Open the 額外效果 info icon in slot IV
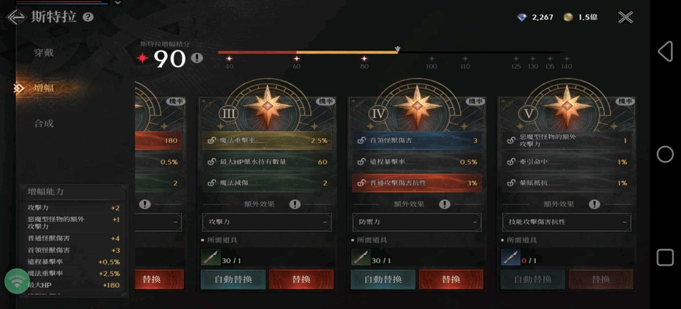This screenshot has width=681, height=309. coord(444,204)
